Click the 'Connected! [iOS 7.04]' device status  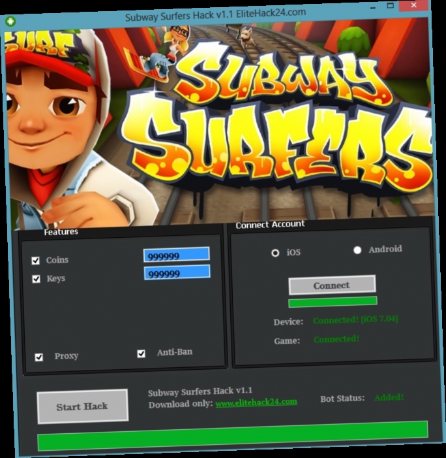coord(355,319)
